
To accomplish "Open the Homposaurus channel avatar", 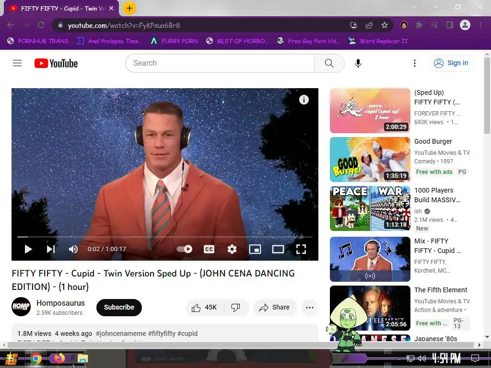I will tap(21, 307).
